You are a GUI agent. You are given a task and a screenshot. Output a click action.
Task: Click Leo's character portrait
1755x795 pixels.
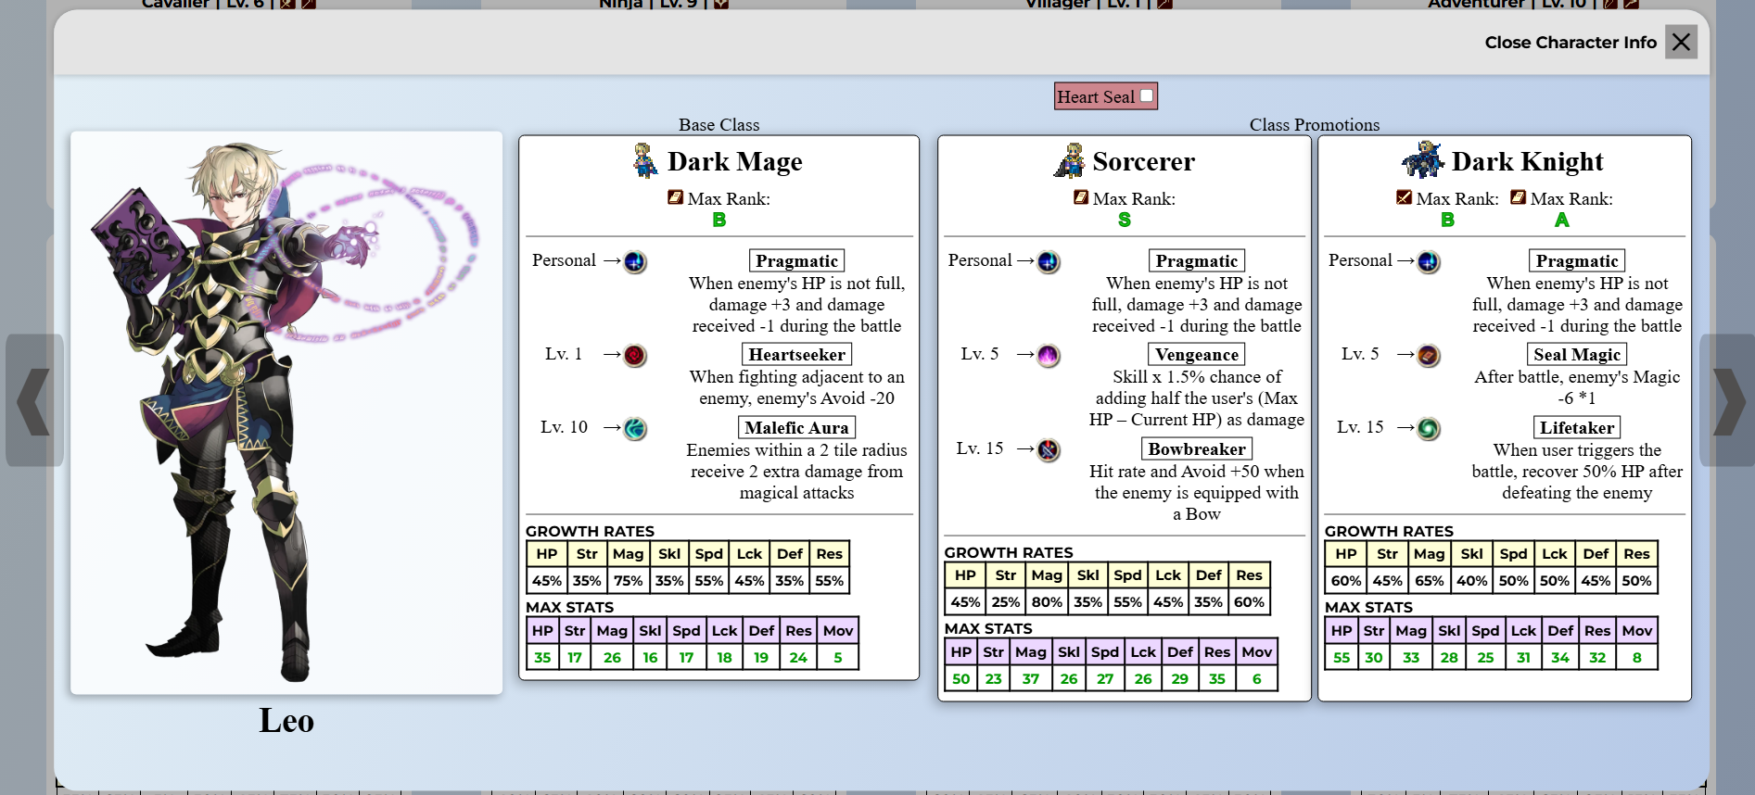[286, 412]
